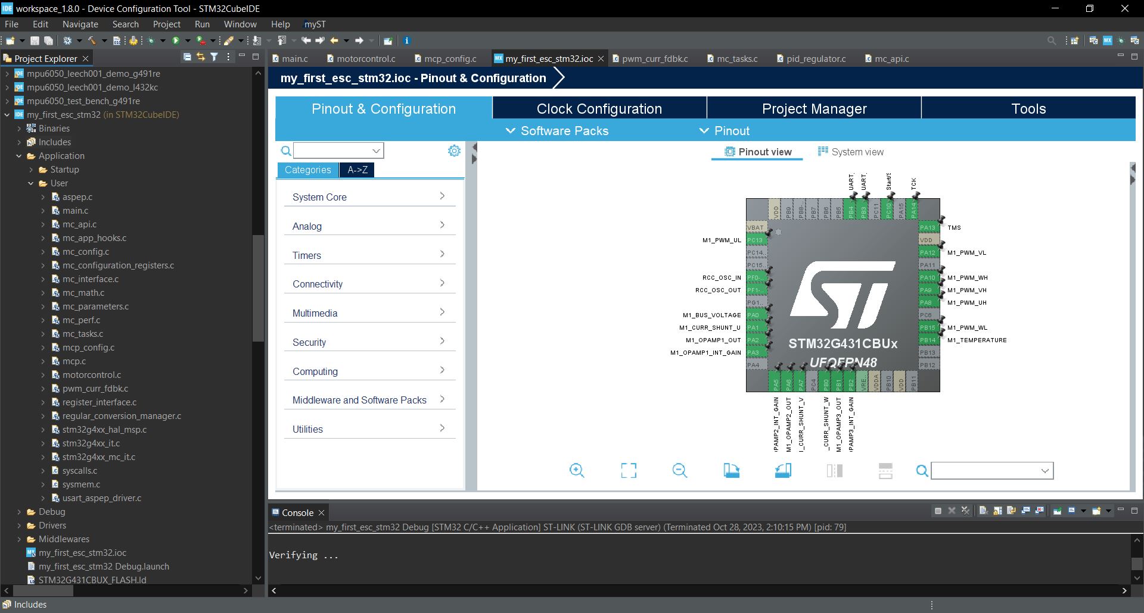Fit chip to view with best-fit icon
1144x613 pixels.
click(x=628, y=471)
